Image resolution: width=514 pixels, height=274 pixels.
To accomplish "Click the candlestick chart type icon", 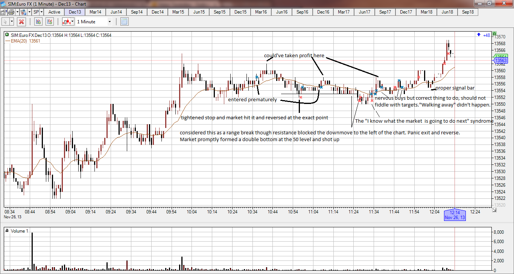I will coord(67,21).
